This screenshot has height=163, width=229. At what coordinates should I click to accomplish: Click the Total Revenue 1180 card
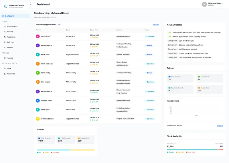pos(46,140)
